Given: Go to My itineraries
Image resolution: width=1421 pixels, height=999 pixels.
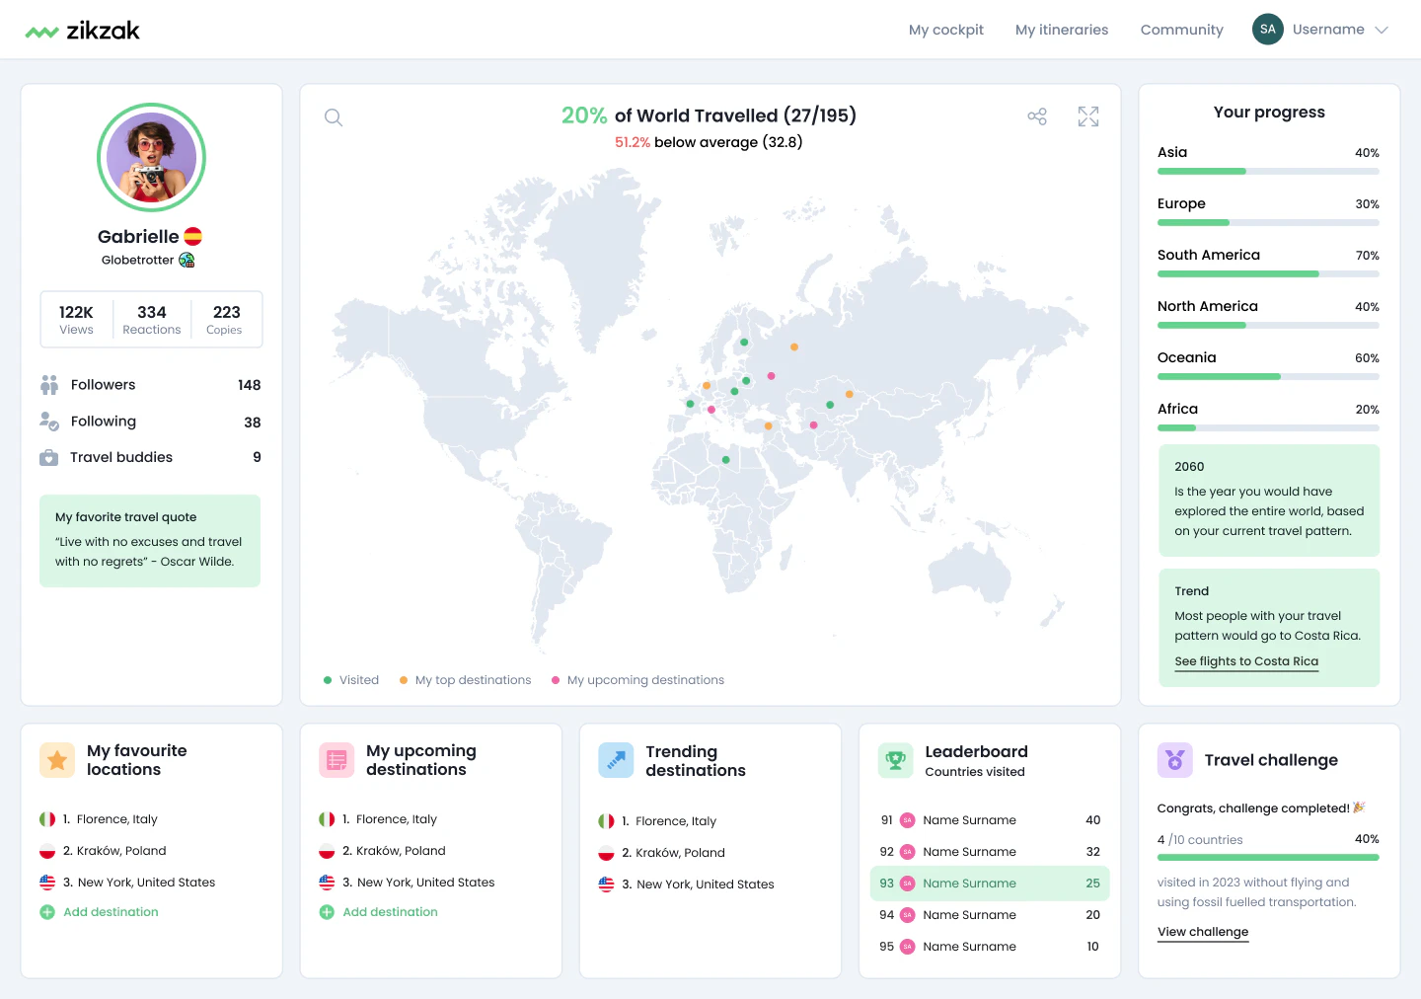Looking at the screenshot, I should pyautogui.click(x=1062, y=30).
